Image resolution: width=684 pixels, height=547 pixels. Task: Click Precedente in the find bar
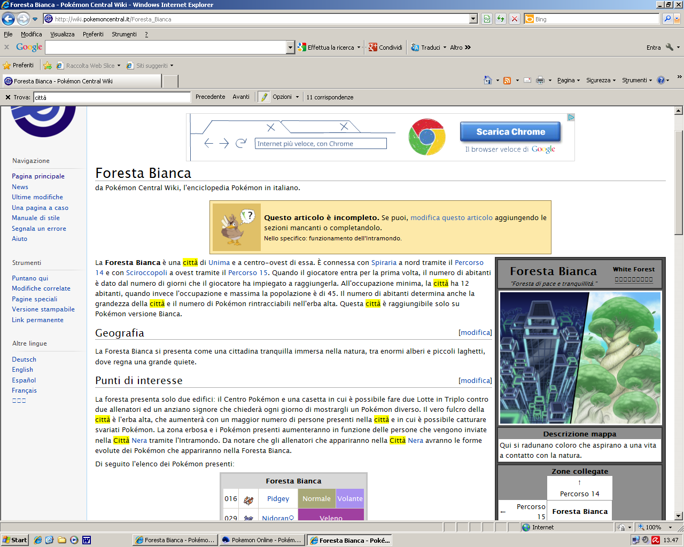[x=210, y=97]
